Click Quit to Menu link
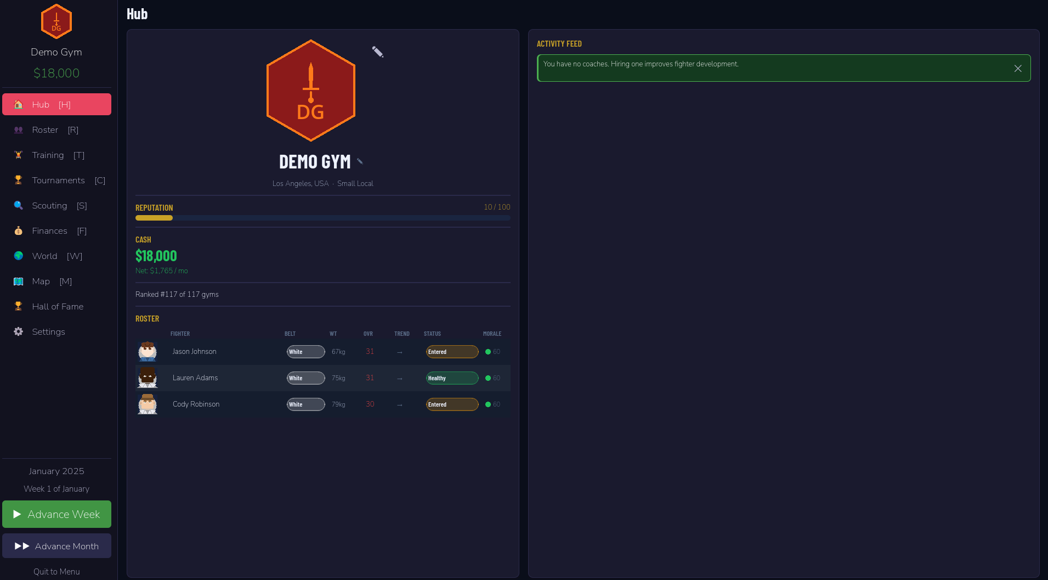1048x580 pixels. tap(56, 571)
